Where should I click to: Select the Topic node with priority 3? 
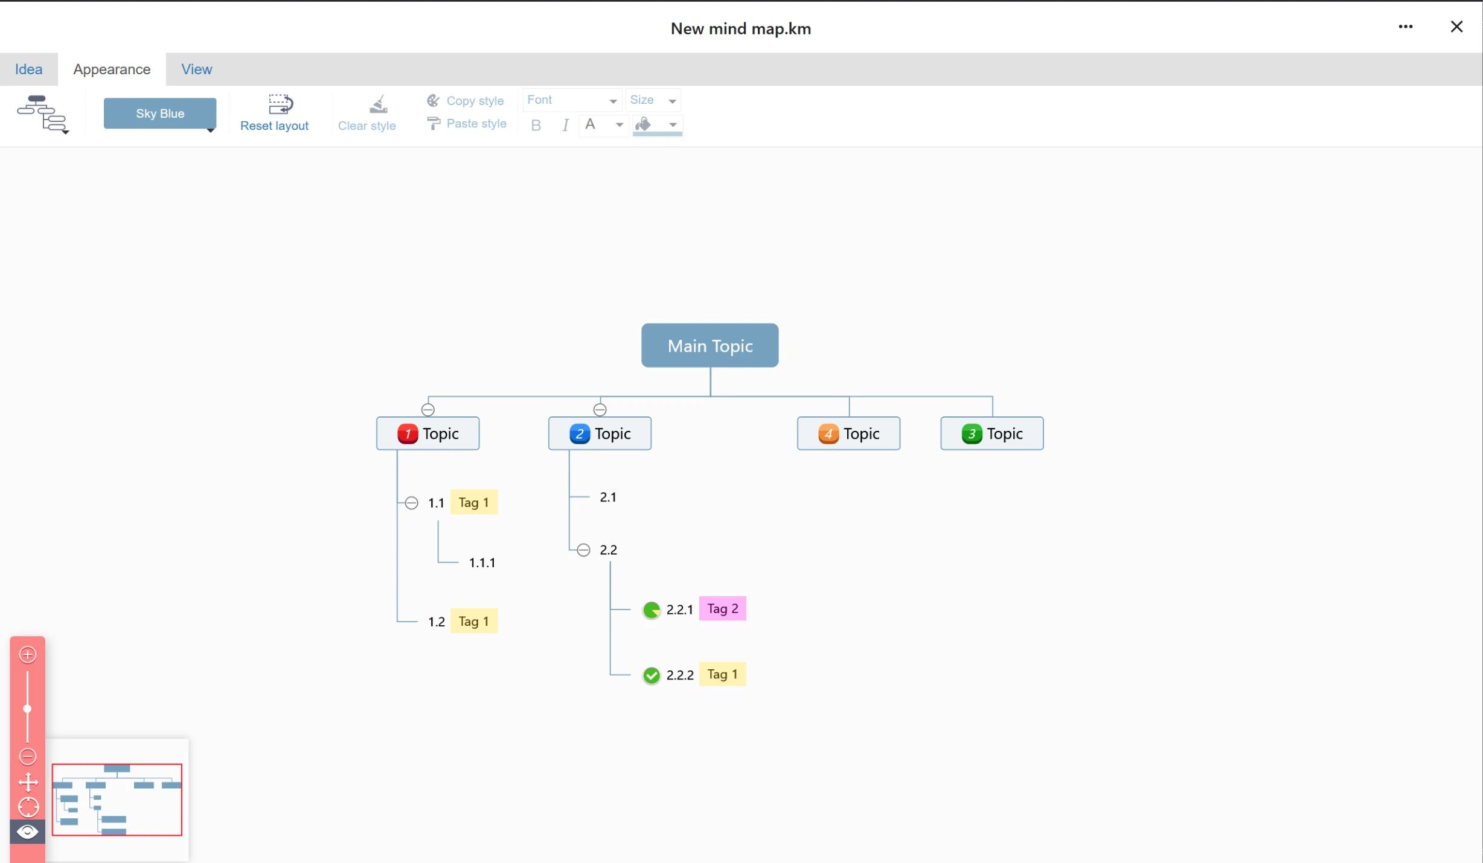point(992,433)
